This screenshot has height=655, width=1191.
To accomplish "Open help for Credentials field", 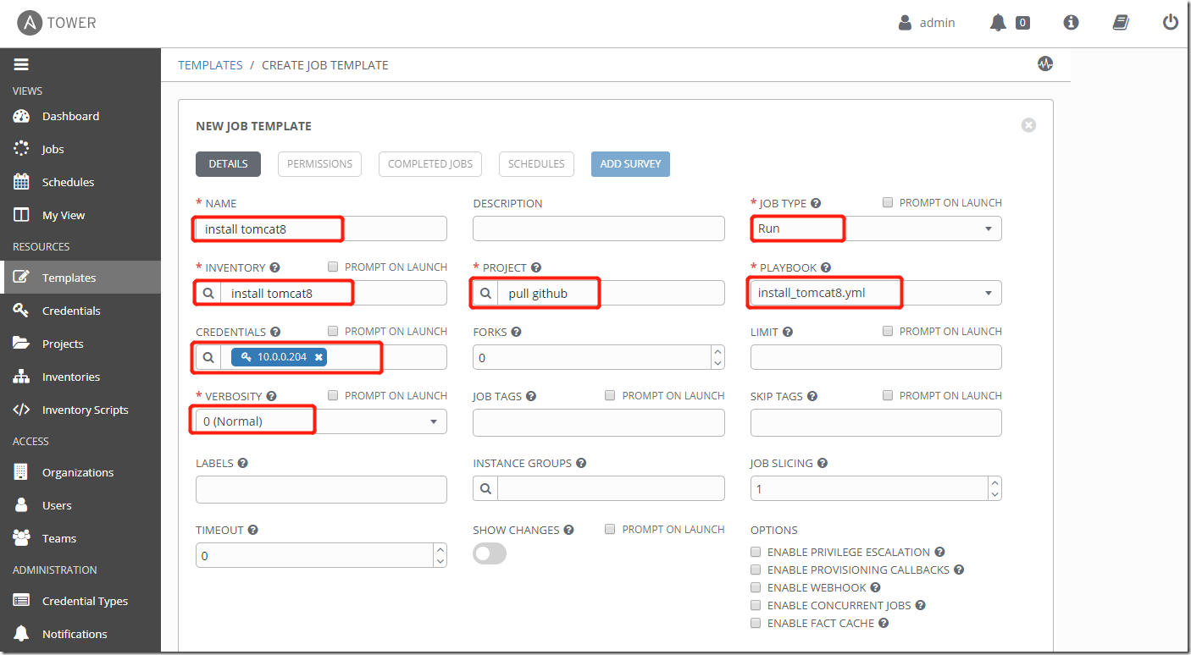I will (x=275, y=332).
